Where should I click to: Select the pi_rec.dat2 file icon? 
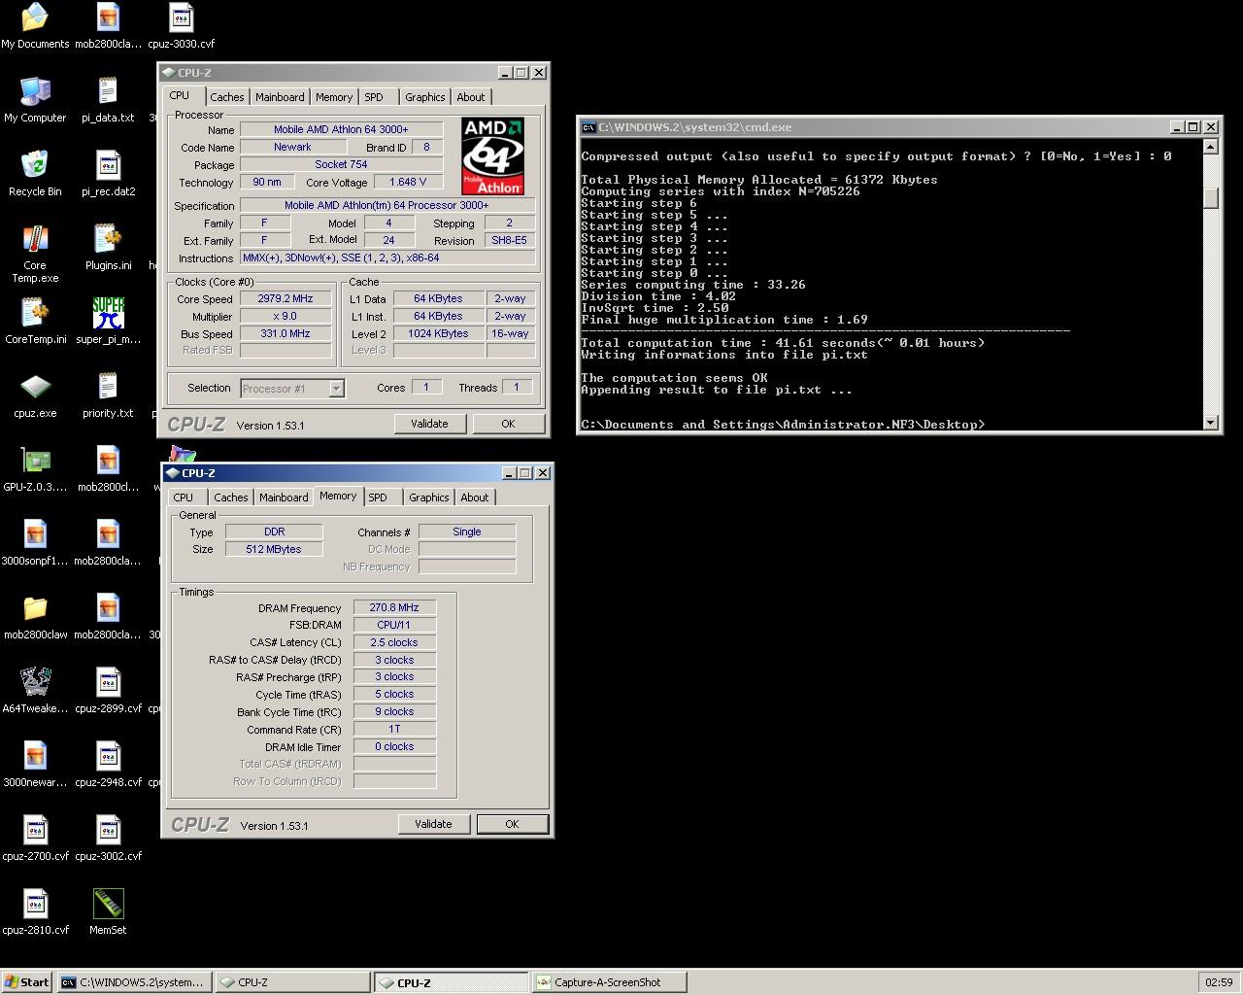108,173
